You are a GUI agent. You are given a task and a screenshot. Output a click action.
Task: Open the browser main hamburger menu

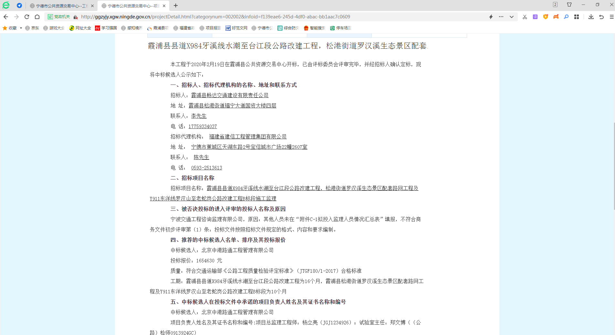pos(611,17)
